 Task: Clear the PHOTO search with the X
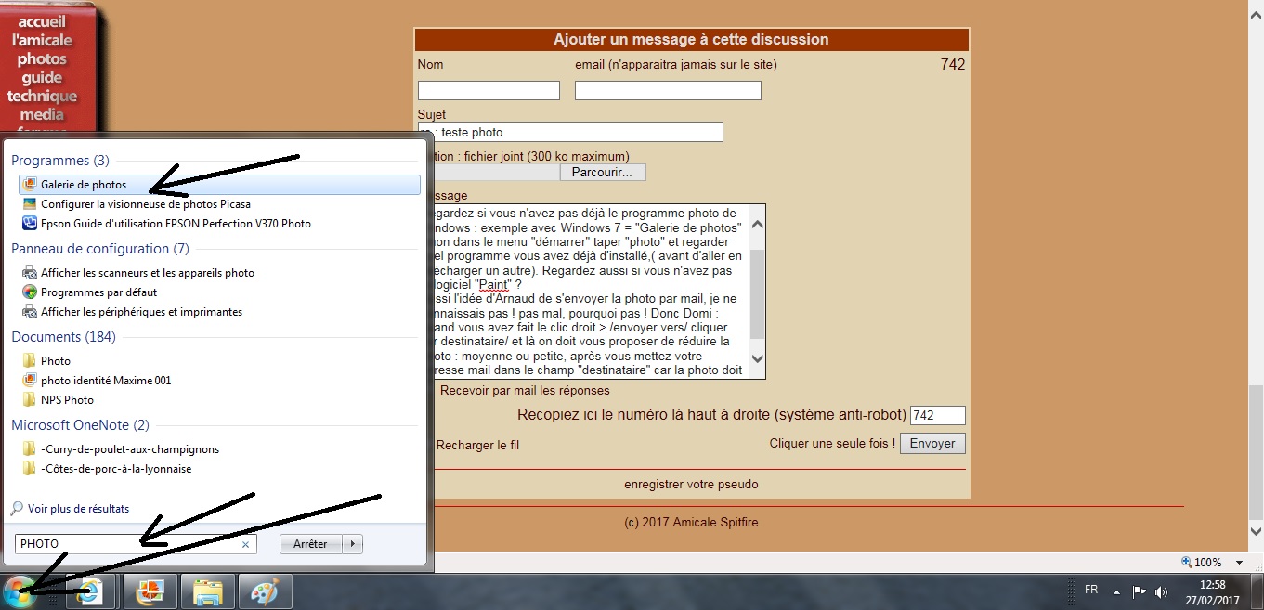click(246, 545)
